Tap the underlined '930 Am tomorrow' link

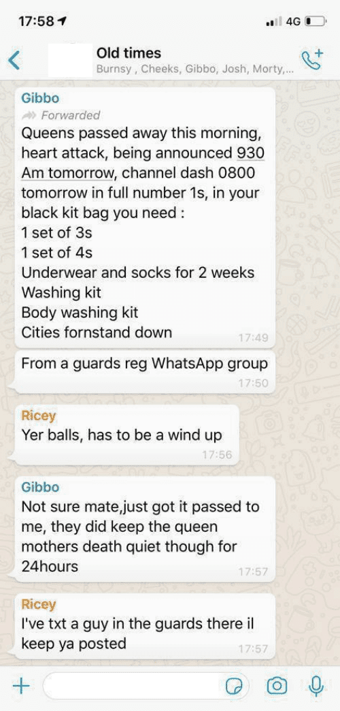[x=143, y=163]
